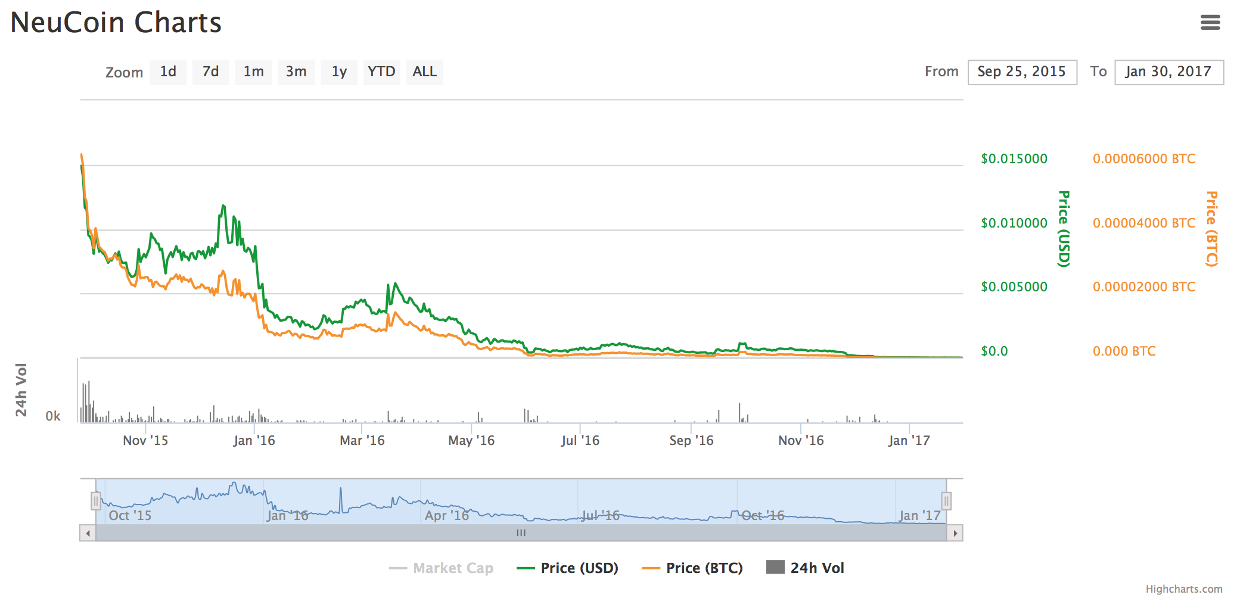1237x604 pixels.
Task: Toggle the Price (USD) legend series
Action: (x=567, y=568)
